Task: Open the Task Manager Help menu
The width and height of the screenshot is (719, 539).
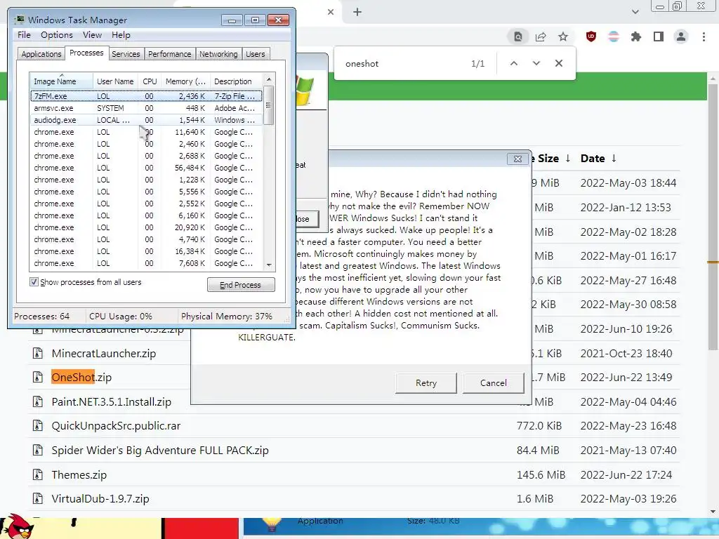Action: (x=121, y=35)
